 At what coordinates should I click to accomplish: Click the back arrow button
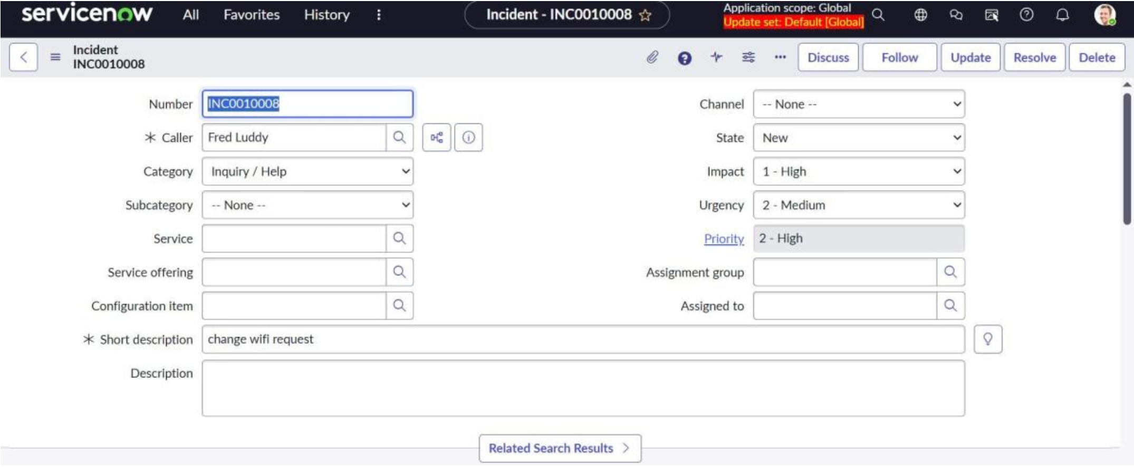click(x=23, y=57)
